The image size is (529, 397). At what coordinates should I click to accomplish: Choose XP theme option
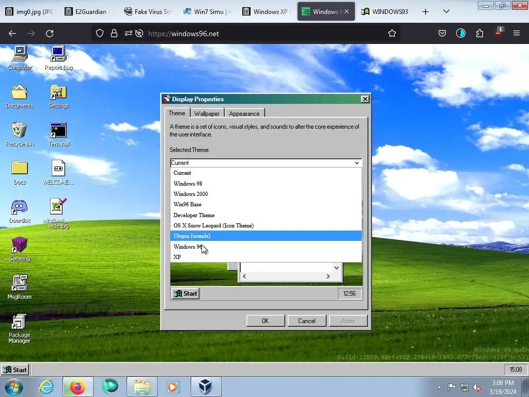[x=266, y=257]
